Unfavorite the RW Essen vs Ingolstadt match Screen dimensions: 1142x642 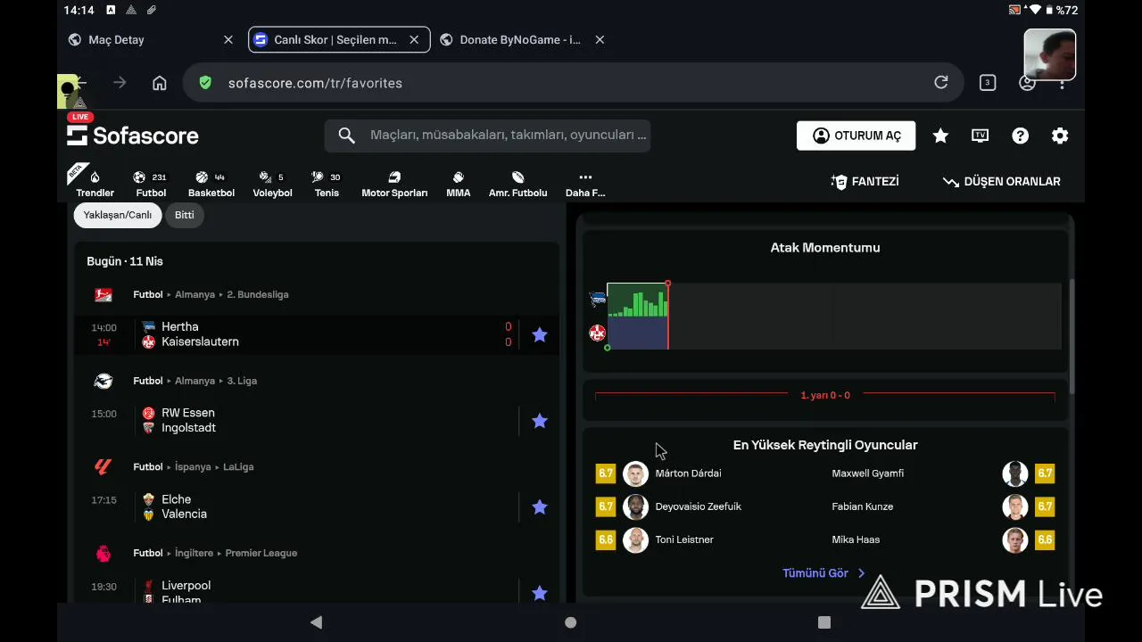tap(540, 421)
